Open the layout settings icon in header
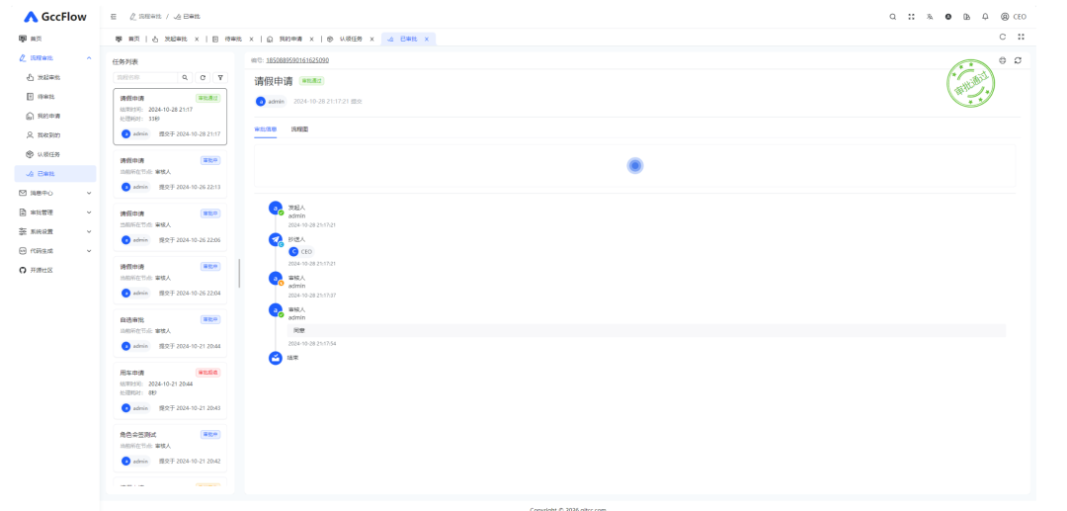This screenshot has height=511, width=1067. pos(966,17)
